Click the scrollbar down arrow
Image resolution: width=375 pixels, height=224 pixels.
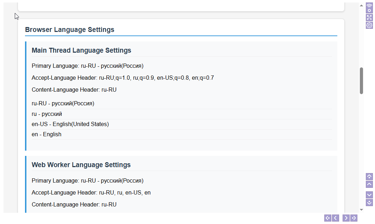(x=361, y=210)
